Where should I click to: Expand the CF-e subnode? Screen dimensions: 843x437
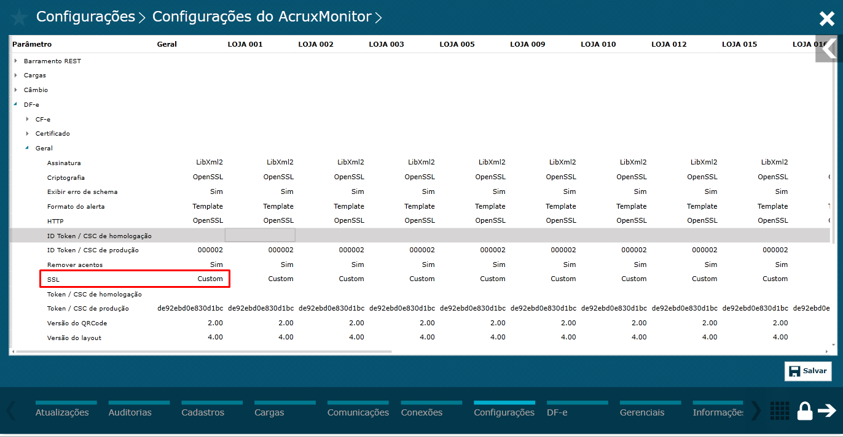click(x=28, y=119)
